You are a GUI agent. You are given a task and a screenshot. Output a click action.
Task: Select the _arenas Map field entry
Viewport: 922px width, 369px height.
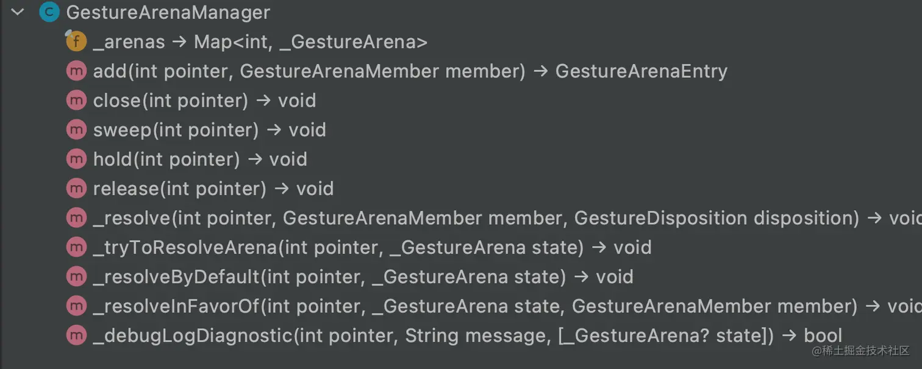tap(260, 41)
